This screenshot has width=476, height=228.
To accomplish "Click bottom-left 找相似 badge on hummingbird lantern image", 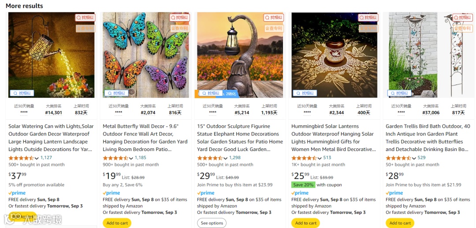I will point(305,93).
